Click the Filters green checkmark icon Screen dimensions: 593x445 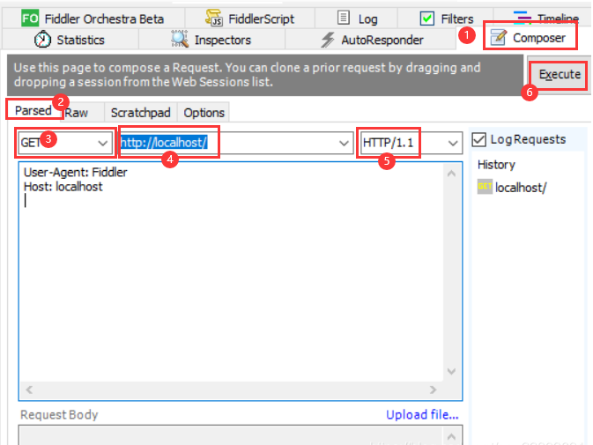[427, 19]
